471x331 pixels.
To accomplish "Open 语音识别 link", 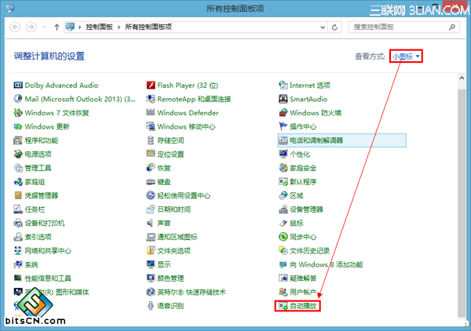I will (x=170, y=306).
